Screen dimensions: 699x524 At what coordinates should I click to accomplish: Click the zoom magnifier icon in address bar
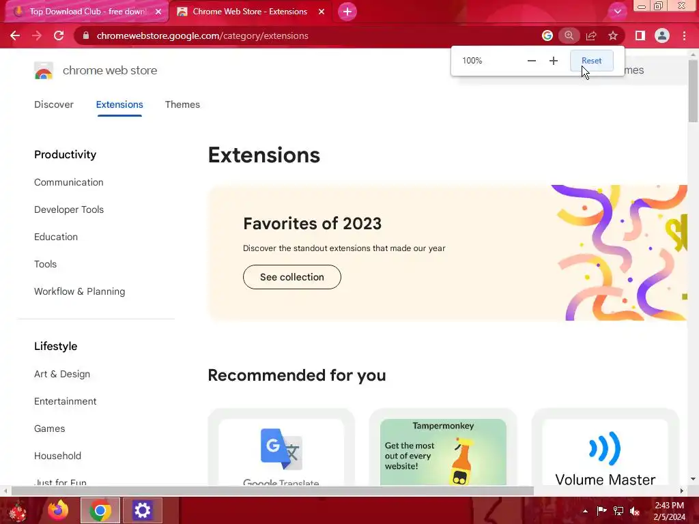coord(569,35)
